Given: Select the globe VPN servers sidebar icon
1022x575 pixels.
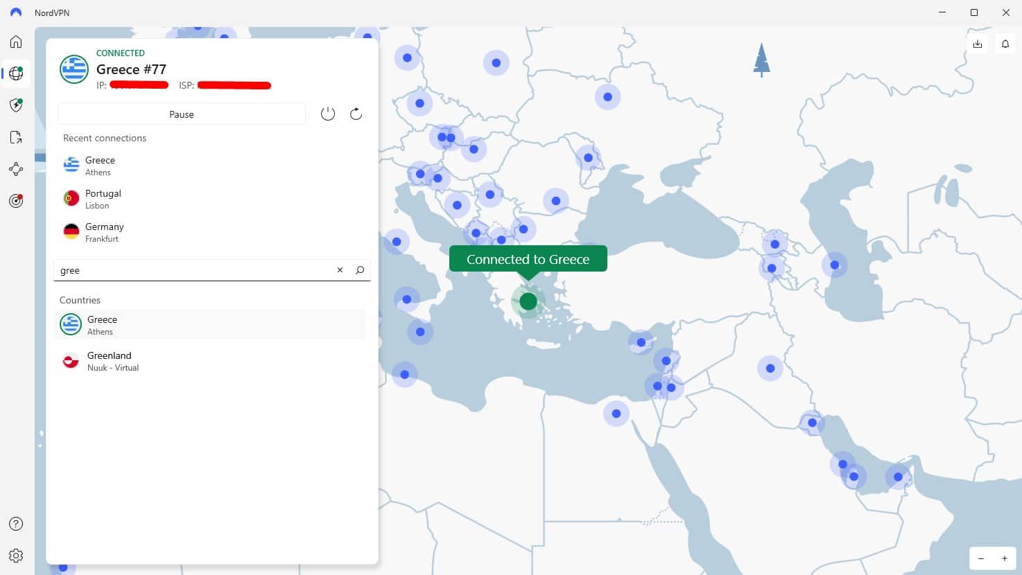Looking at the screenshot, I should point(16,73).
